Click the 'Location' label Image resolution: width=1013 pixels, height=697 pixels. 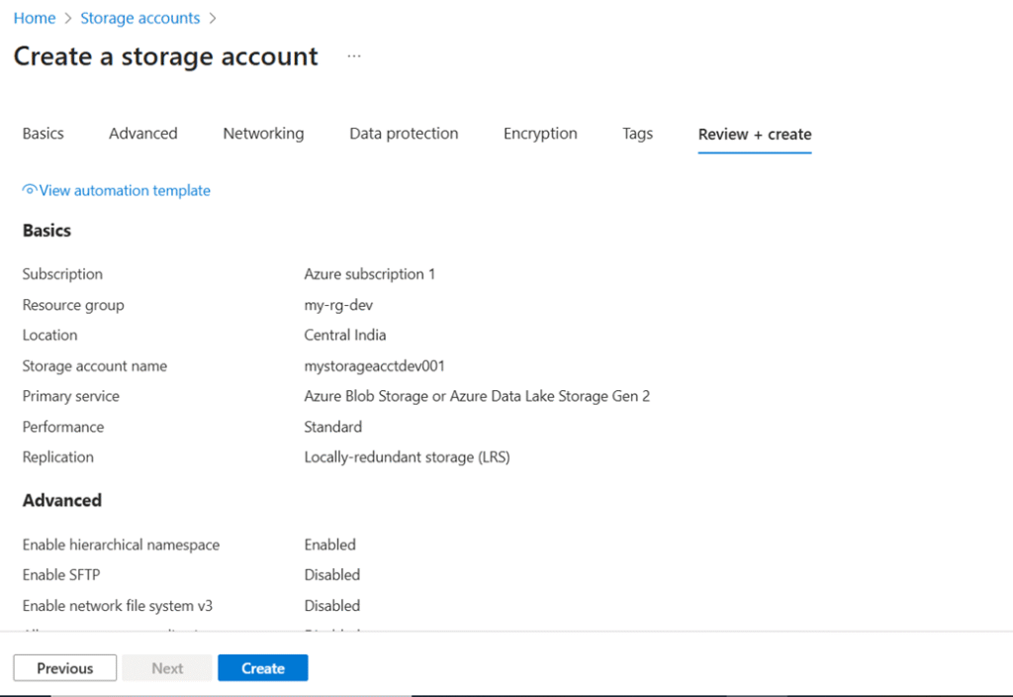pos(49,335)
